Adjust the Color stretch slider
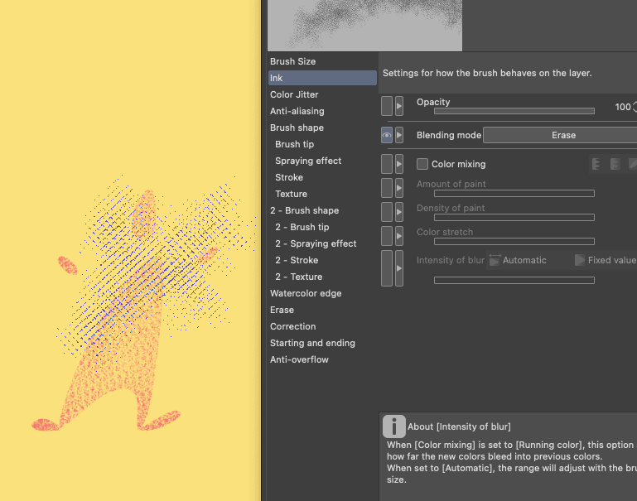The width and height of the screenshot is (637, 501). click(514, 242)
